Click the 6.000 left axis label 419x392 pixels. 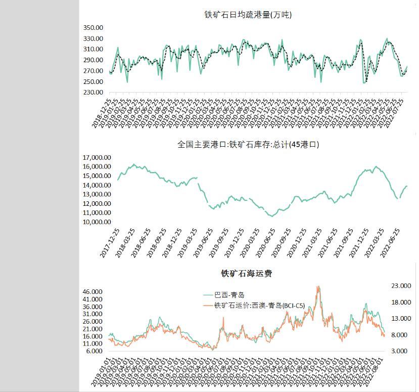pyautogui.click(x=94, y=351)
